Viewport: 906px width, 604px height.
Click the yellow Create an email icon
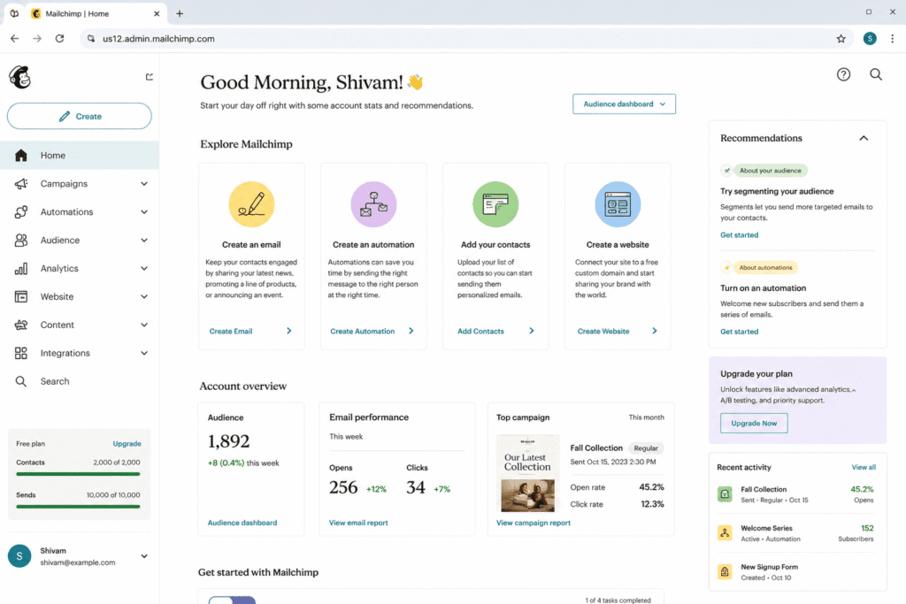pyautogui.click(x=251, y=204)
